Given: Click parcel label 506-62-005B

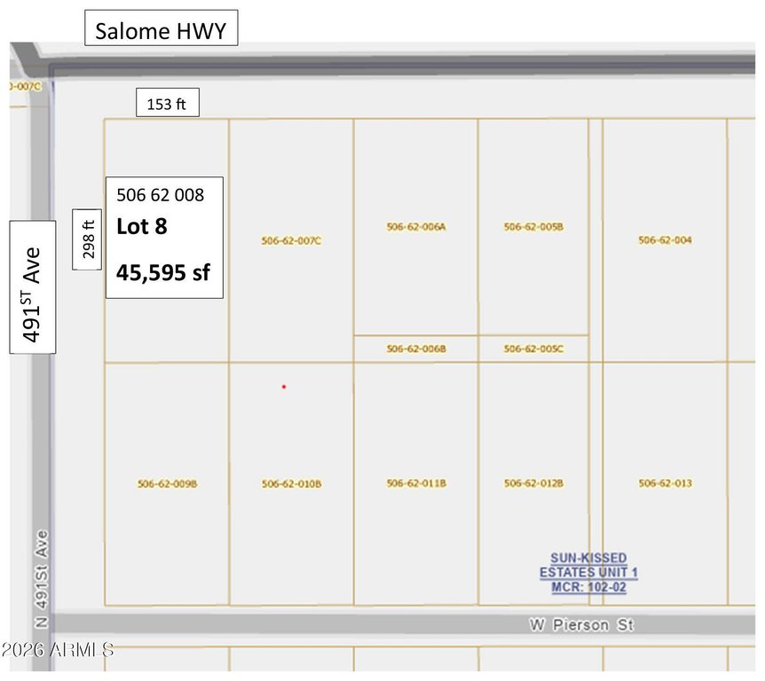Looking at the screenshot, I should pyautogui.click(x=533, y=227).
